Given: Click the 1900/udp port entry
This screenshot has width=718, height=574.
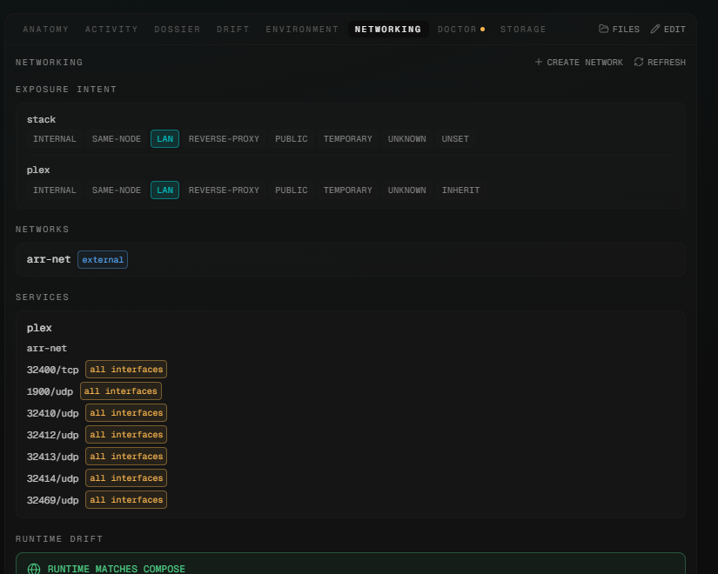Looking at the screenshot, I should [x=50, y=391].
